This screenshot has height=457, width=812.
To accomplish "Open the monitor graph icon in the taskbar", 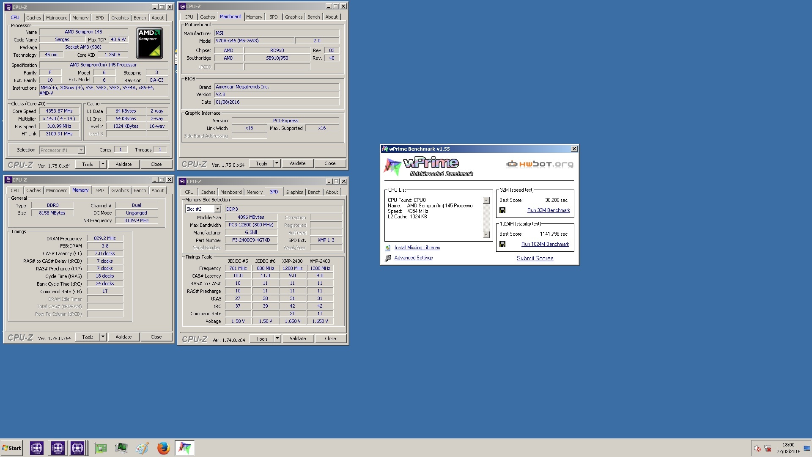I will coord(121,448).
